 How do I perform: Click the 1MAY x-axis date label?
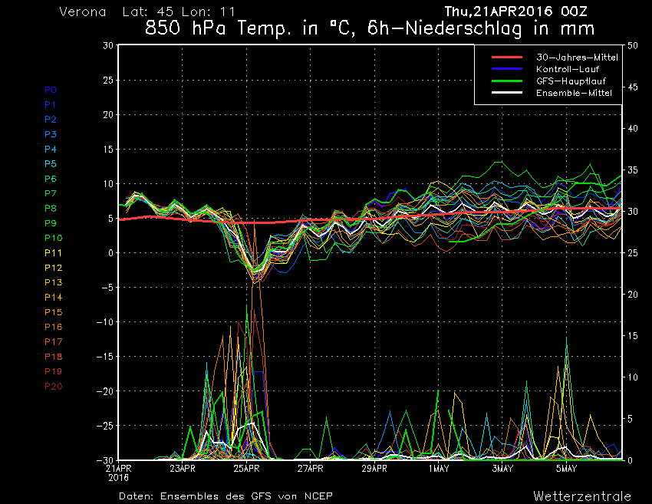439,469
